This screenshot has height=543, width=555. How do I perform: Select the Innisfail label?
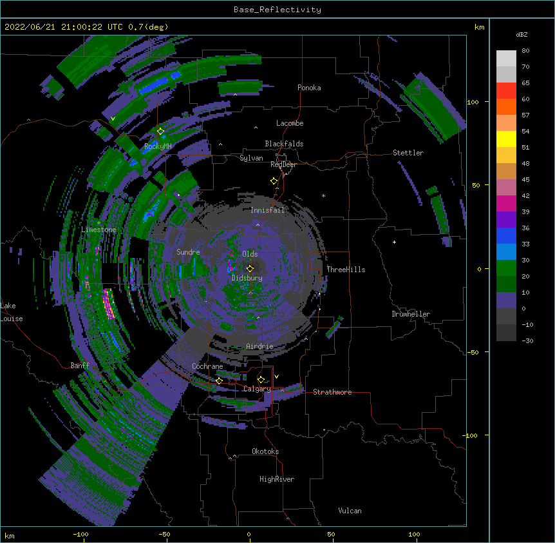click(268, 210)
